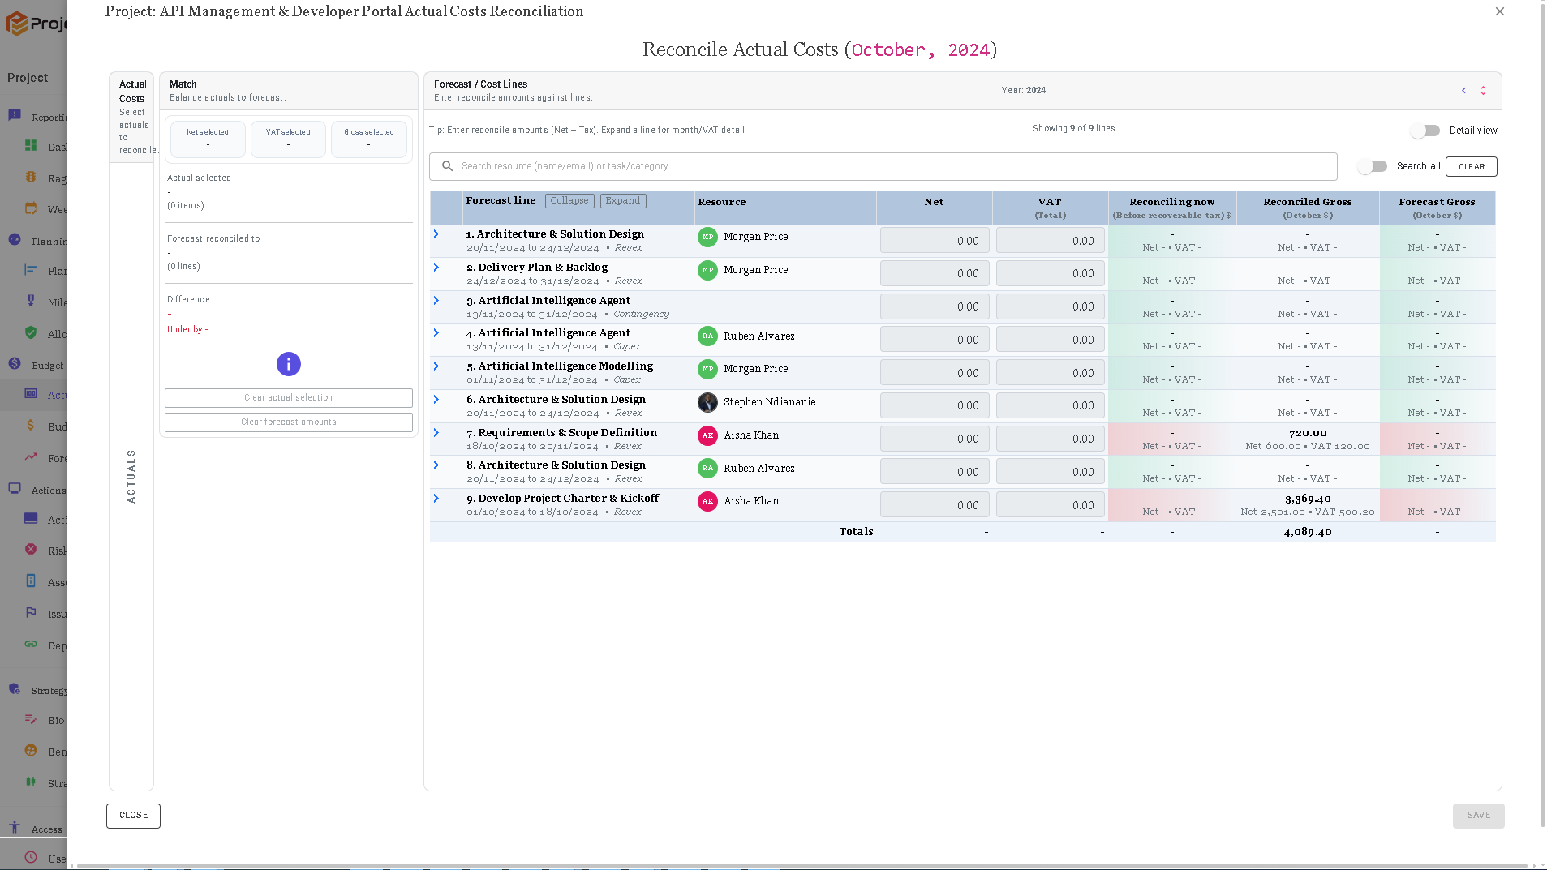1547x870 pixels.
Task: Click the SAVE button
Action: [1478, 816]
